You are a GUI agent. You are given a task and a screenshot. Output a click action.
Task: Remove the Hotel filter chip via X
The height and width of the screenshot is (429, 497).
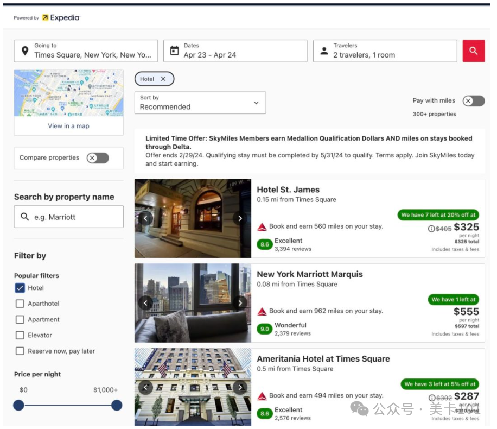[x=163, y=79]
